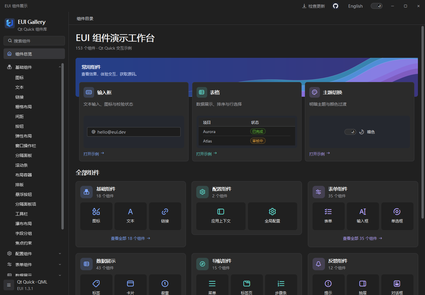The image size is (425, 295).
Task: Switch the language to English
Action: coord(355,6)
